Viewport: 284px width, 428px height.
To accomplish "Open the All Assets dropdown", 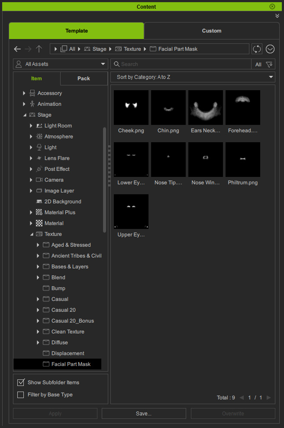I will [61, 64].
